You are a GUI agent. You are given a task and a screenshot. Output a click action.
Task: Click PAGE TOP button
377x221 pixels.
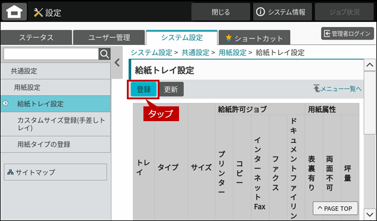coord(335,209)
